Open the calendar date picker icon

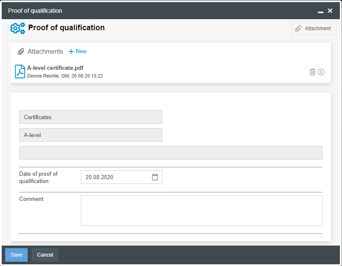[x=155, y=177]
